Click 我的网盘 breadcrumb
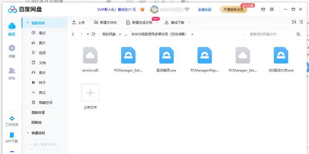 point(109,34)
